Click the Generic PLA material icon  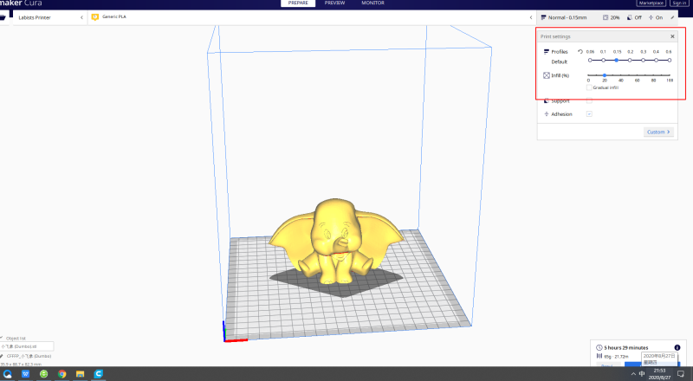tap(96, 17)
